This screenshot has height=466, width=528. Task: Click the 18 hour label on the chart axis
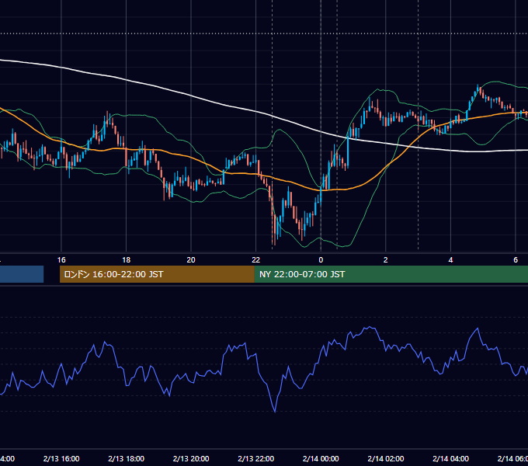click(127, 260)
